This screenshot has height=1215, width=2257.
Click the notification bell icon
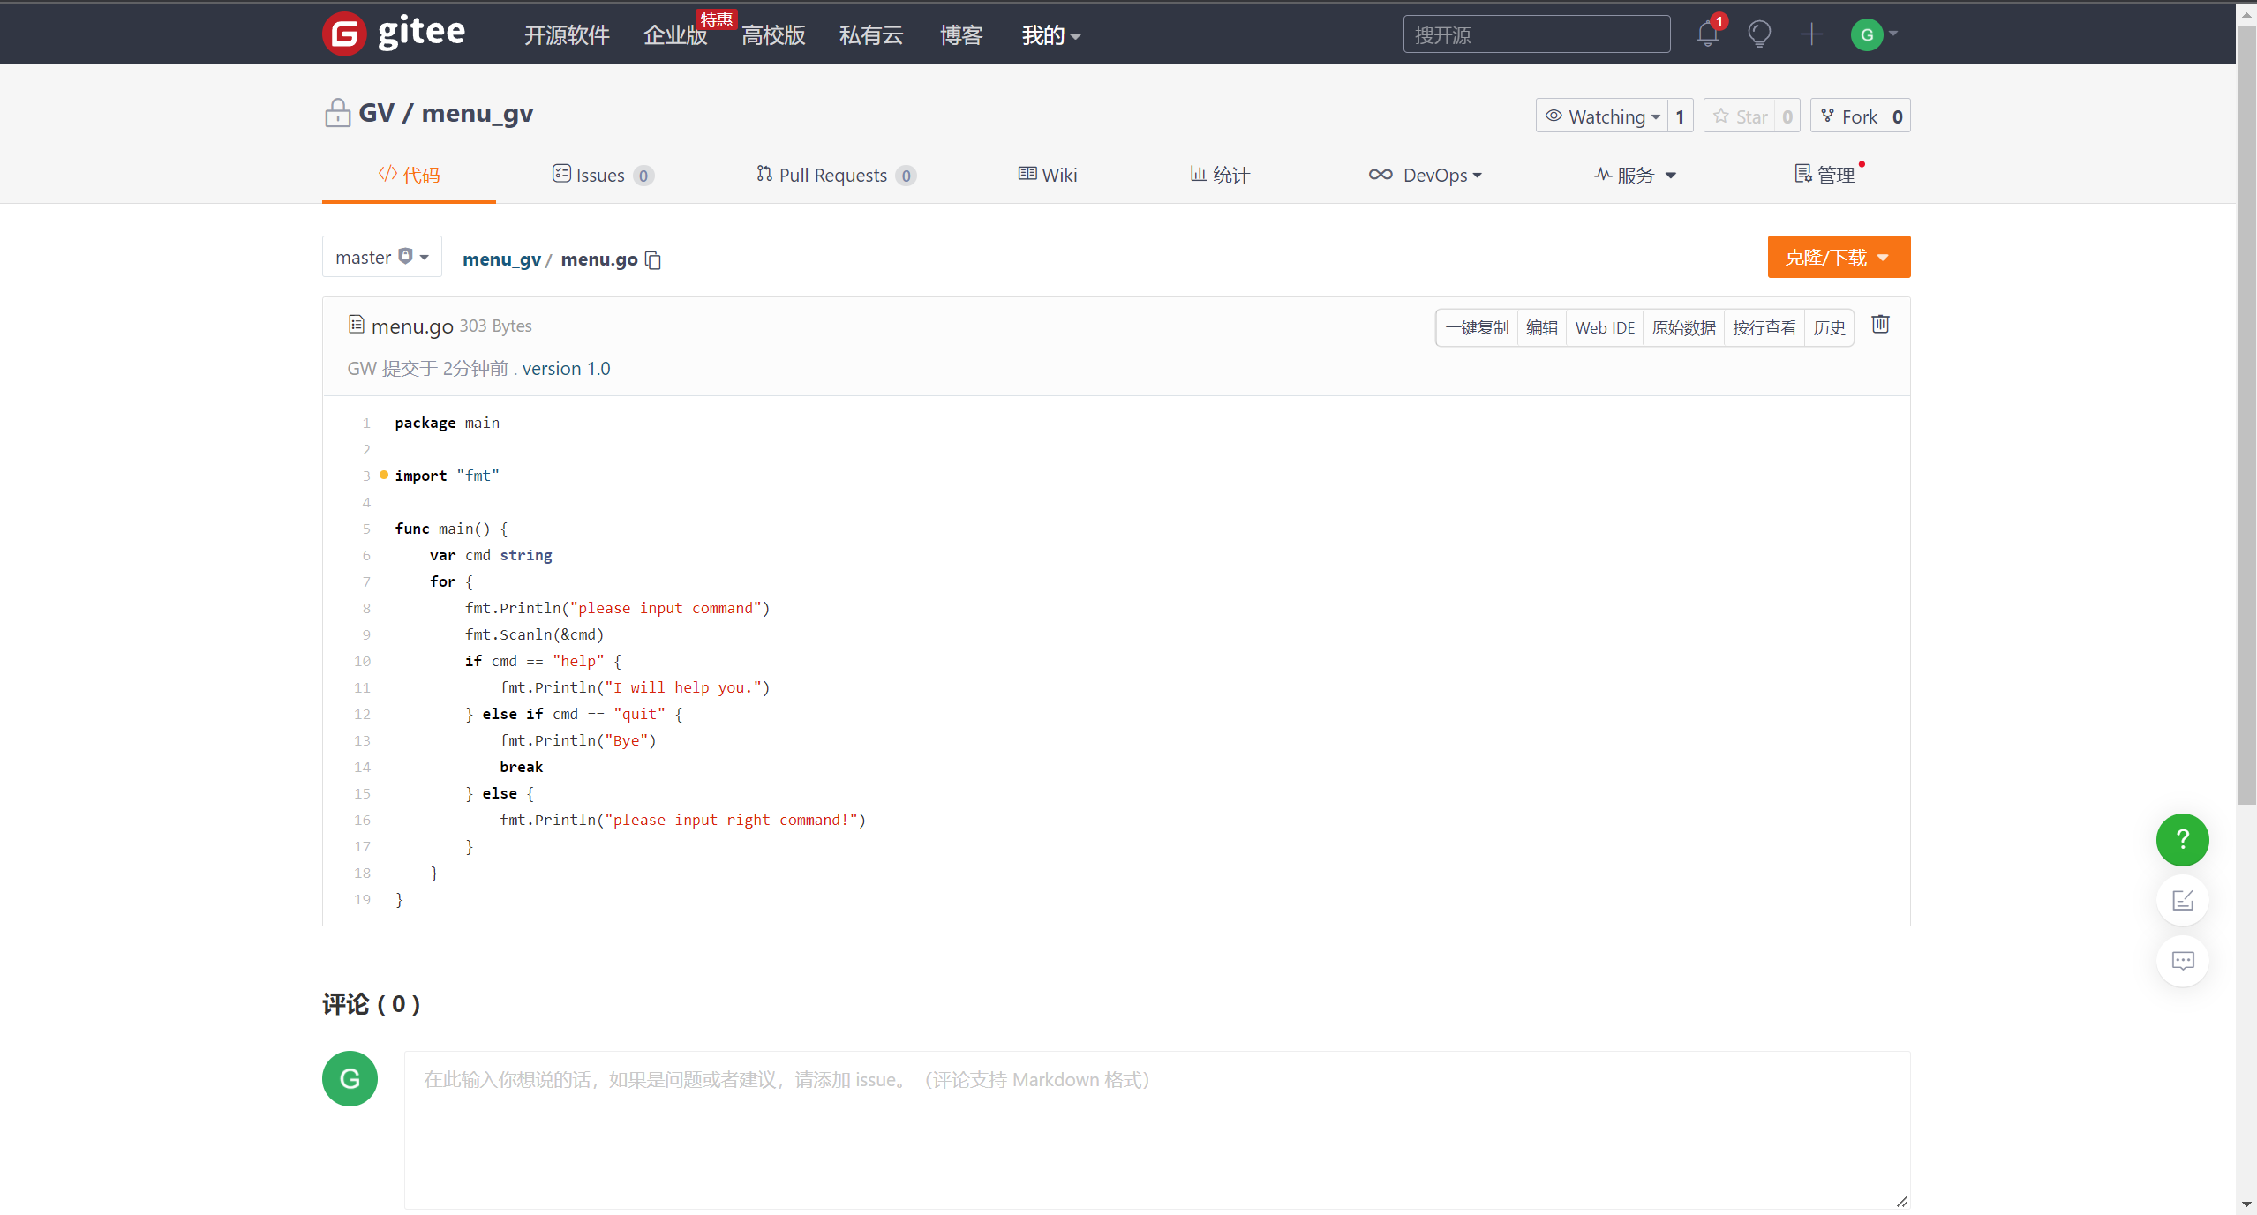click(1707, 35)
